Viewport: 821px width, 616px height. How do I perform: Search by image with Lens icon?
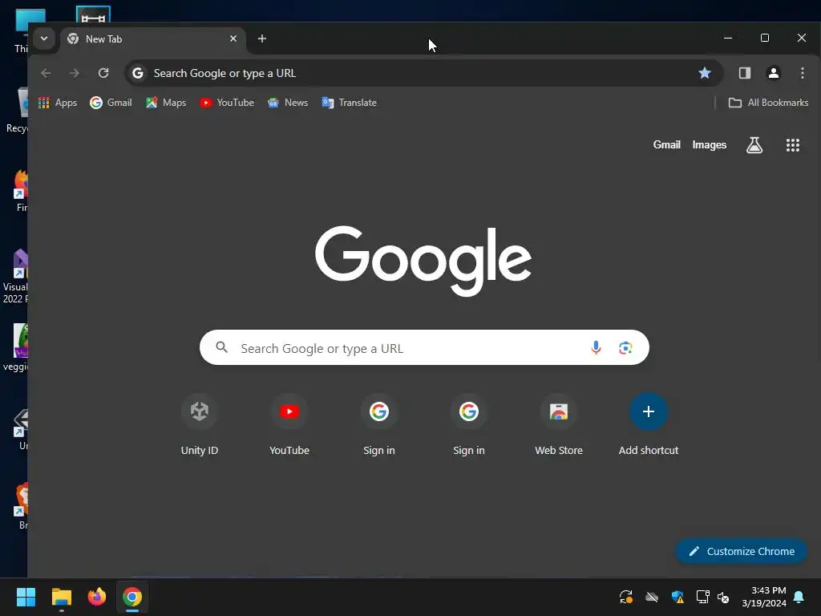click(625, 348)
